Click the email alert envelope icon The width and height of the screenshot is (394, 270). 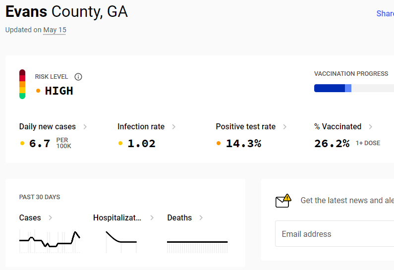pos(283,201)
